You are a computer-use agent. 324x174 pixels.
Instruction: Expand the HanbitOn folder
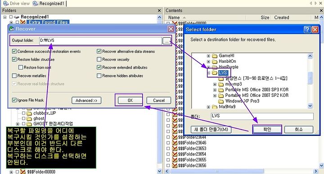208,61
